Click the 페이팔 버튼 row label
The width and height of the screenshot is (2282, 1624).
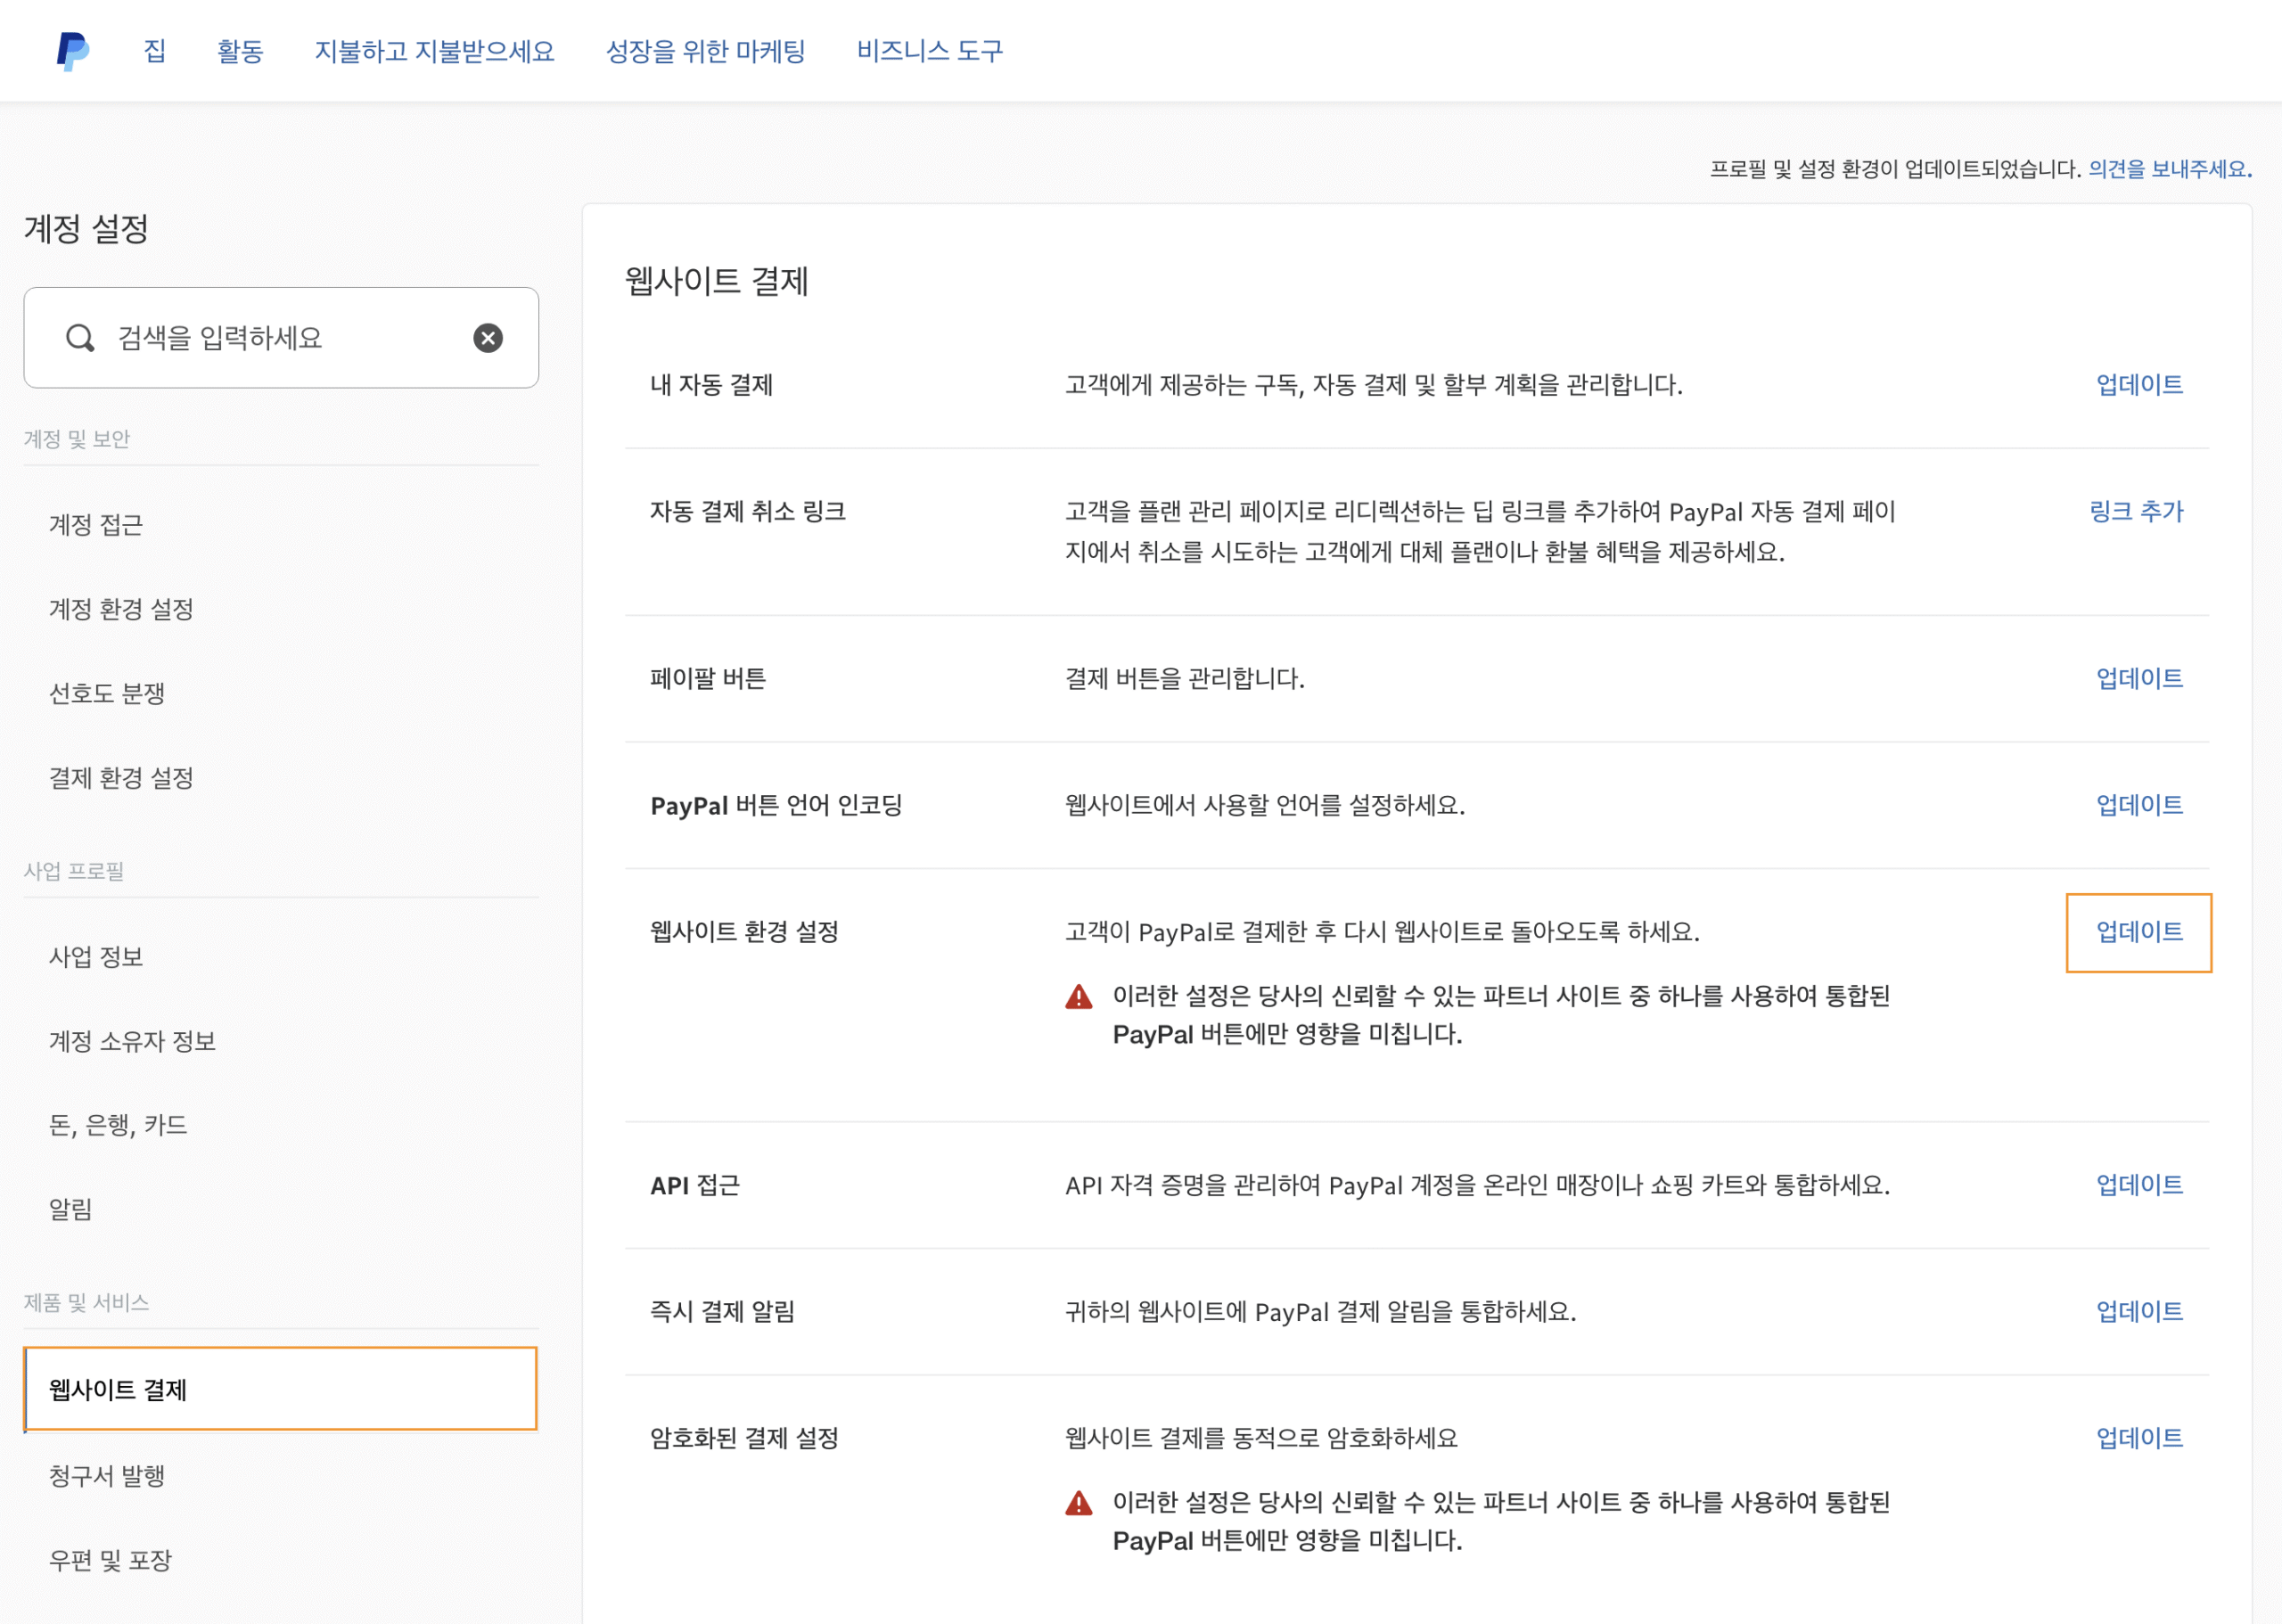pyautogui.click(x=708, y=679)
